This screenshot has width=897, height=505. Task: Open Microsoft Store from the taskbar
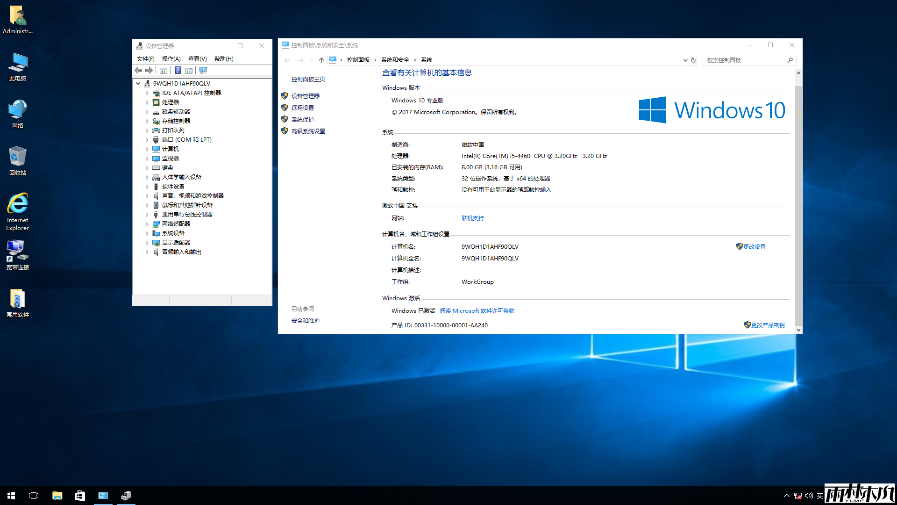[79, 495]
